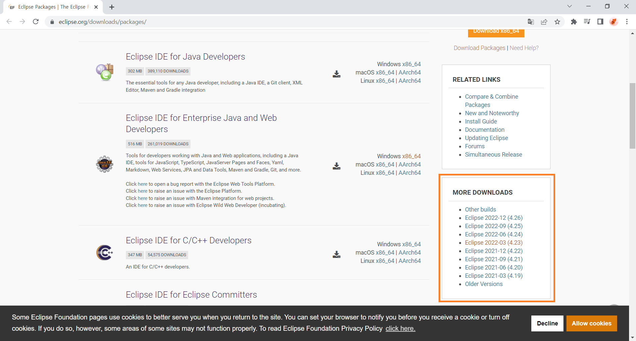Open the extensions puzzle icon
Viewport: 636px width, 341px height.
574,22
